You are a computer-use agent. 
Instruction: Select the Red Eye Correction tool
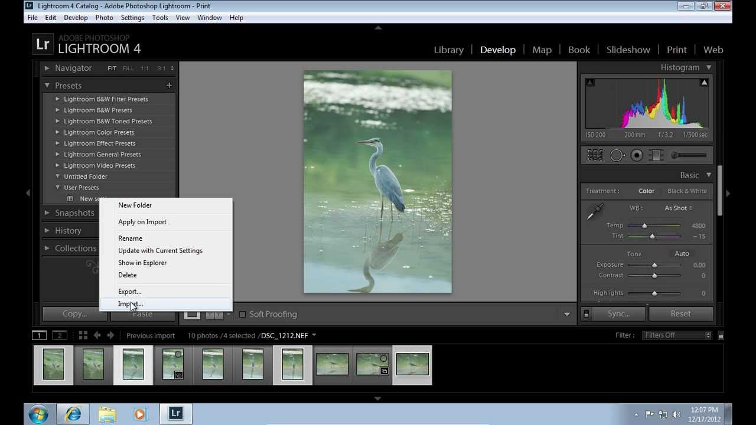click(x=637, y=155)
